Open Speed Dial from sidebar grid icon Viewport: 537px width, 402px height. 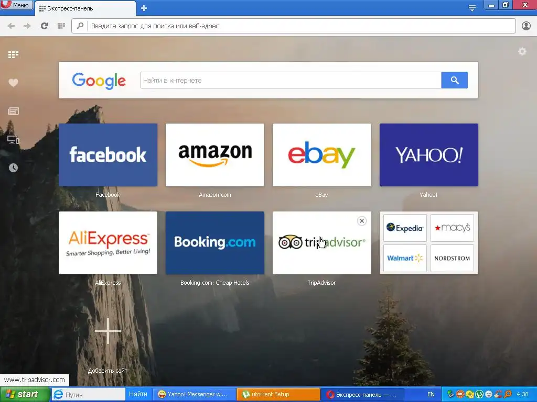[13, 54]
